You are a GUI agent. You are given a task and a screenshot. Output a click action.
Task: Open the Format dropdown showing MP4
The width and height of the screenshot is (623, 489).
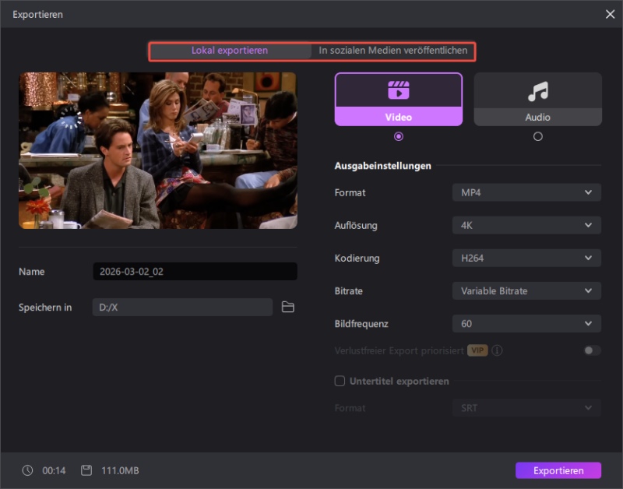526,192
